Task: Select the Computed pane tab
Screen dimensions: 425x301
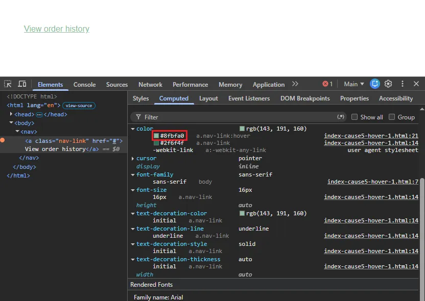Action: [174, 98]
